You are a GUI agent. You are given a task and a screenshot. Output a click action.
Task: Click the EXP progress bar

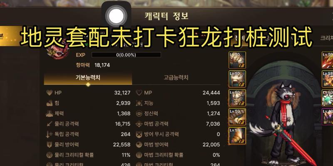point(126,55)
